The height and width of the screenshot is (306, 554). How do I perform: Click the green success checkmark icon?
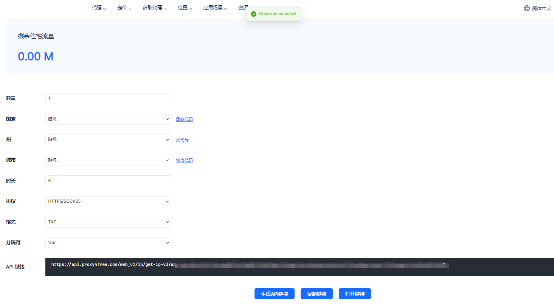(254, 14)
